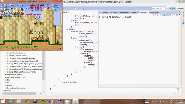Minimize the Console view panel

[179, 12]
